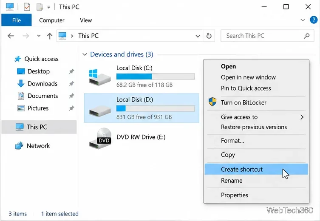Click the Properties quick access toolbar icon
This screenshot has height=221, width=320.
point(27,7)
